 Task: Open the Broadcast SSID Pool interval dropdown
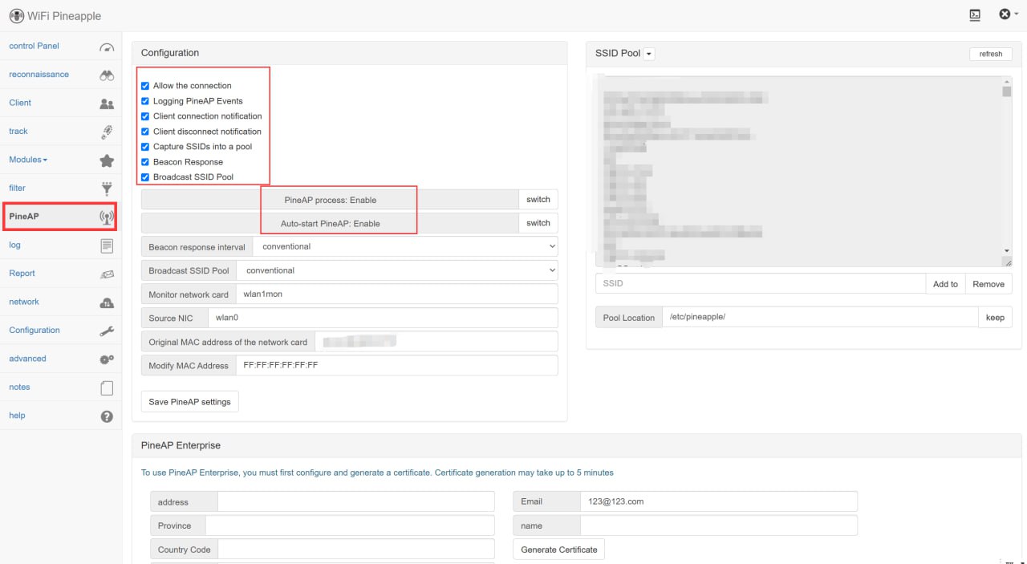pyautogui.click(x=397, y=270)
